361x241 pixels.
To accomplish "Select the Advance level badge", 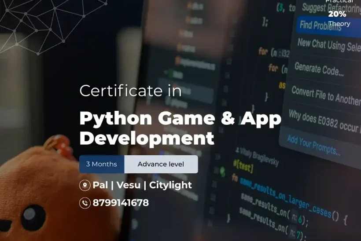I will coord(161,164).
